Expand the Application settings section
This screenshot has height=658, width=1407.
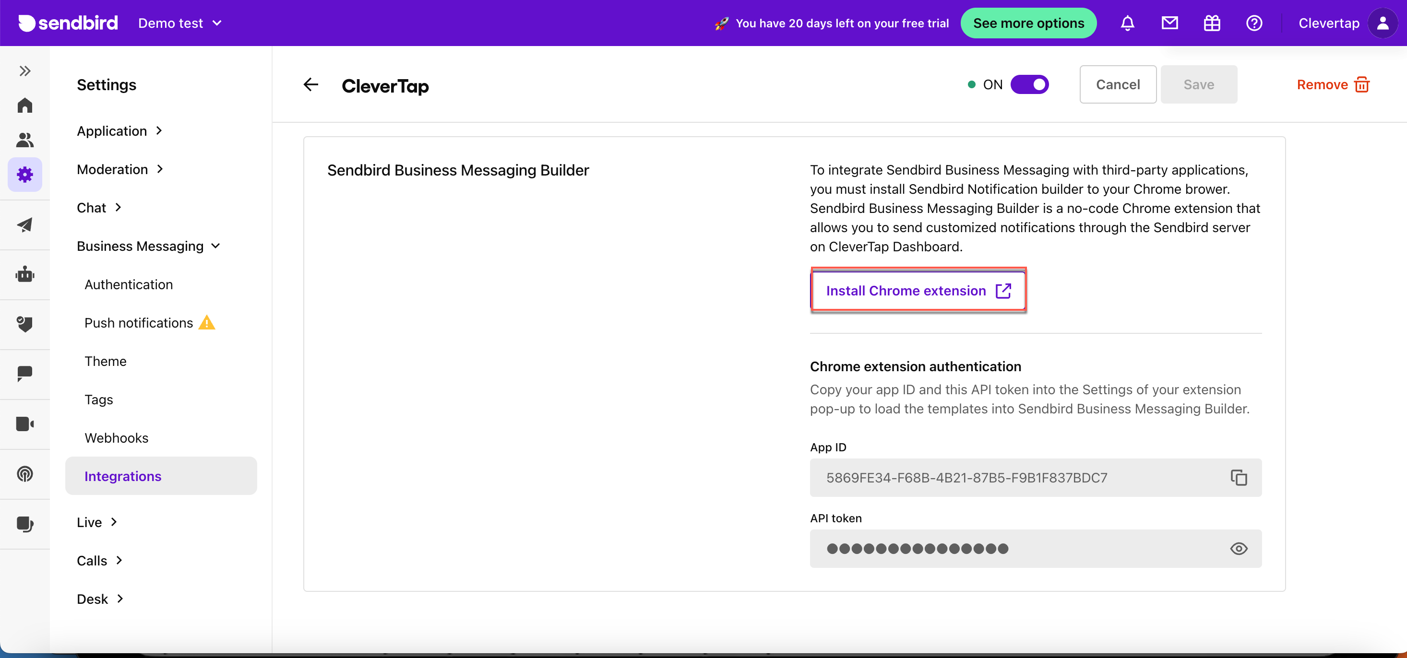pos(119,131)
